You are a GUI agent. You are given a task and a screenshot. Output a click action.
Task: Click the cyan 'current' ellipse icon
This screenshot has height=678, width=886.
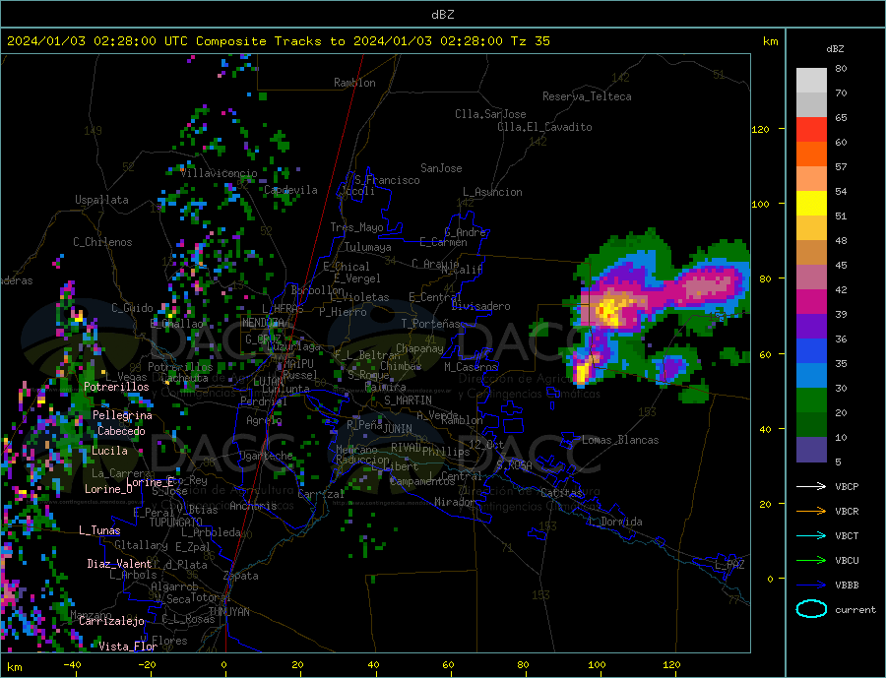point(811,608)
